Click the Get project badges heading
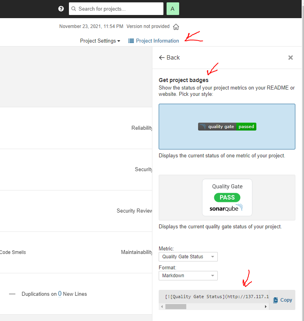Screen dimensions: 304x321 tap(184, 80)
